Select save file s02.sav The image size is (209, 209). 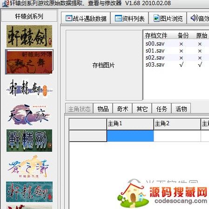point(176,58)
